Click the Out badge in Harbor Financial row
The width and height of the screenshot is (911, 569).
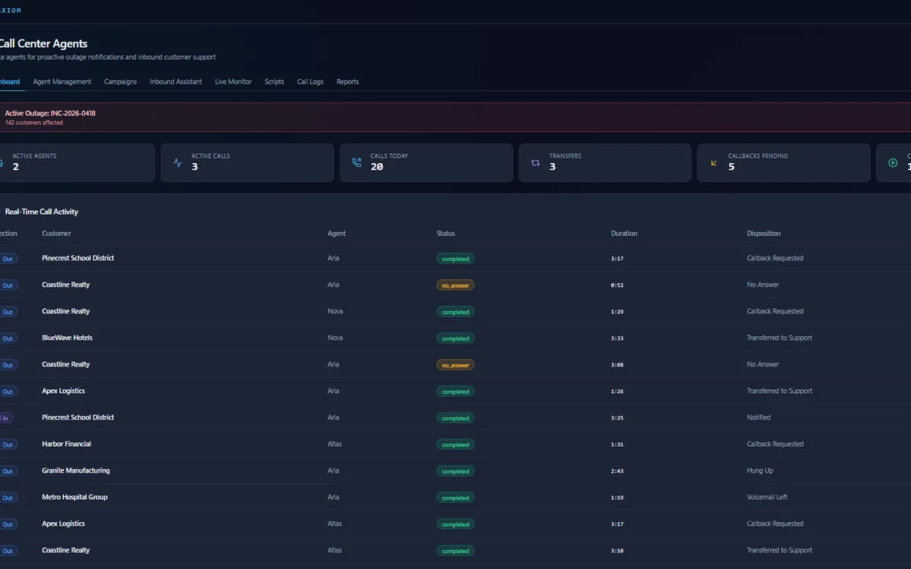7,445
